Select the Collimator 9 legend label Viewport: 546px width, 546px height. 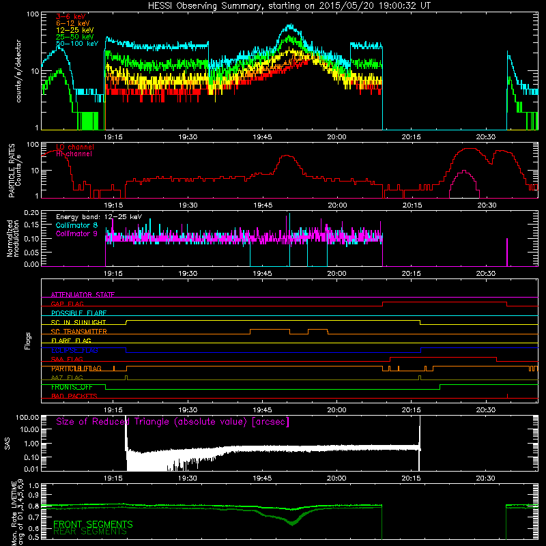76,233
